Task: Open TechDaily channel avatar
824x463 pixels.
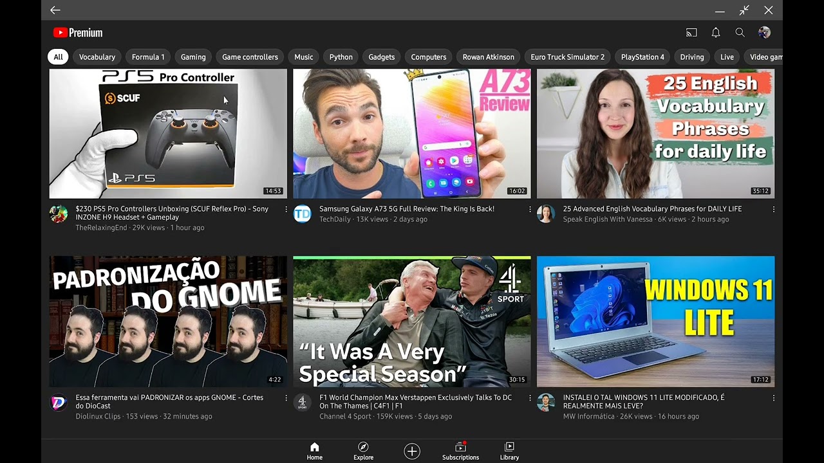Action: click(x=303, y=214)
